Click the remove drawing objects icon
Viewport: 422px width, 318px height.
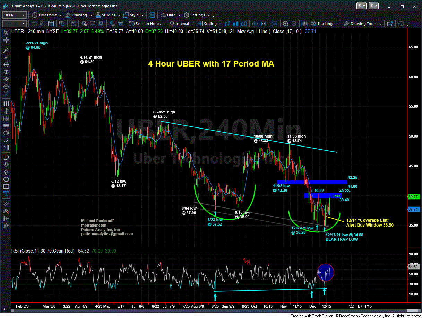(6, 210)
